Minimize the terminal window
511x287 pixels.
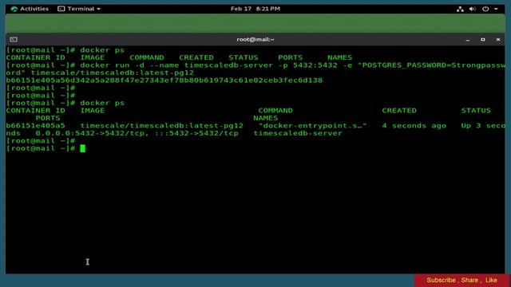[468, 40]
